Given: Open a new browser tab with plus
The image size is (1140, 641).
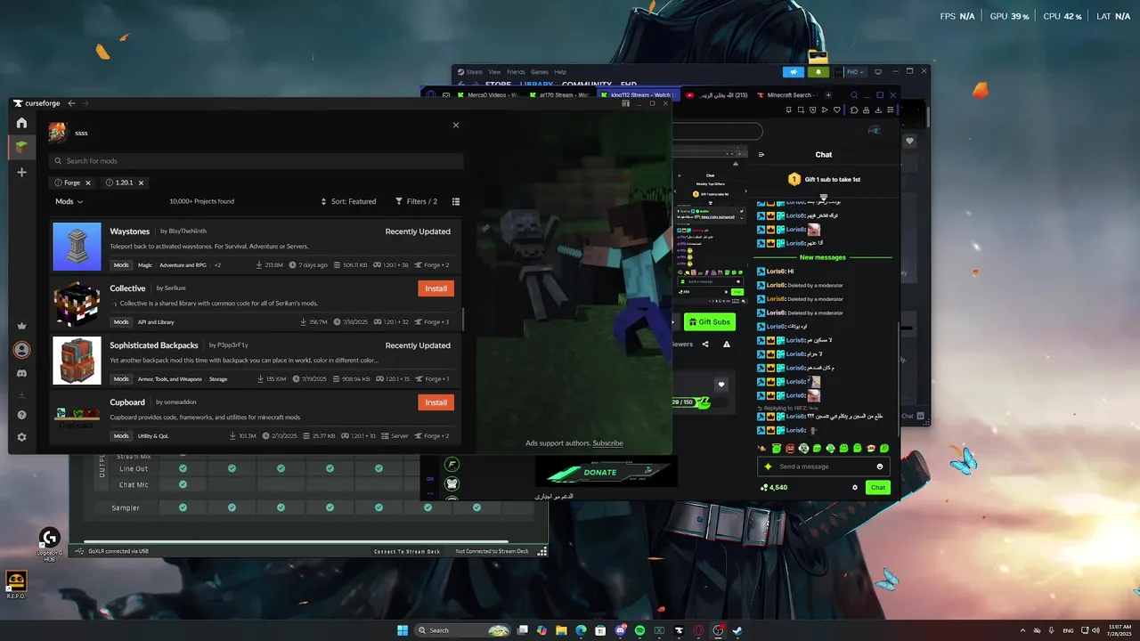Looking at the screenshot, I should point(828,95).
